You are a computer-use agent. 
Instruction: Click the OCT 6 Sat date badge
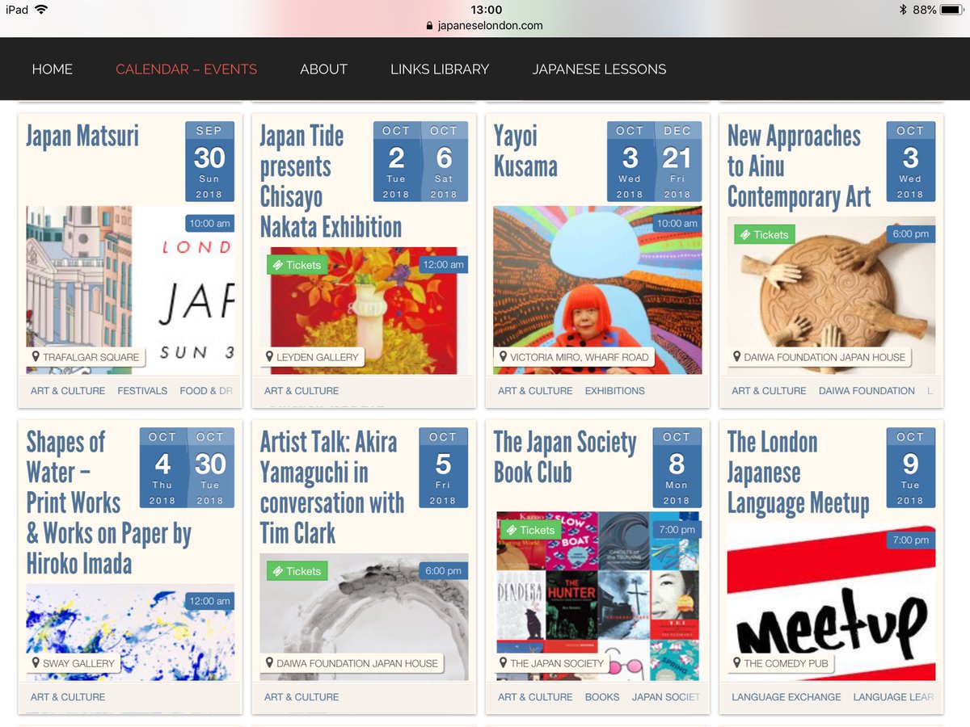pos(444,162)
